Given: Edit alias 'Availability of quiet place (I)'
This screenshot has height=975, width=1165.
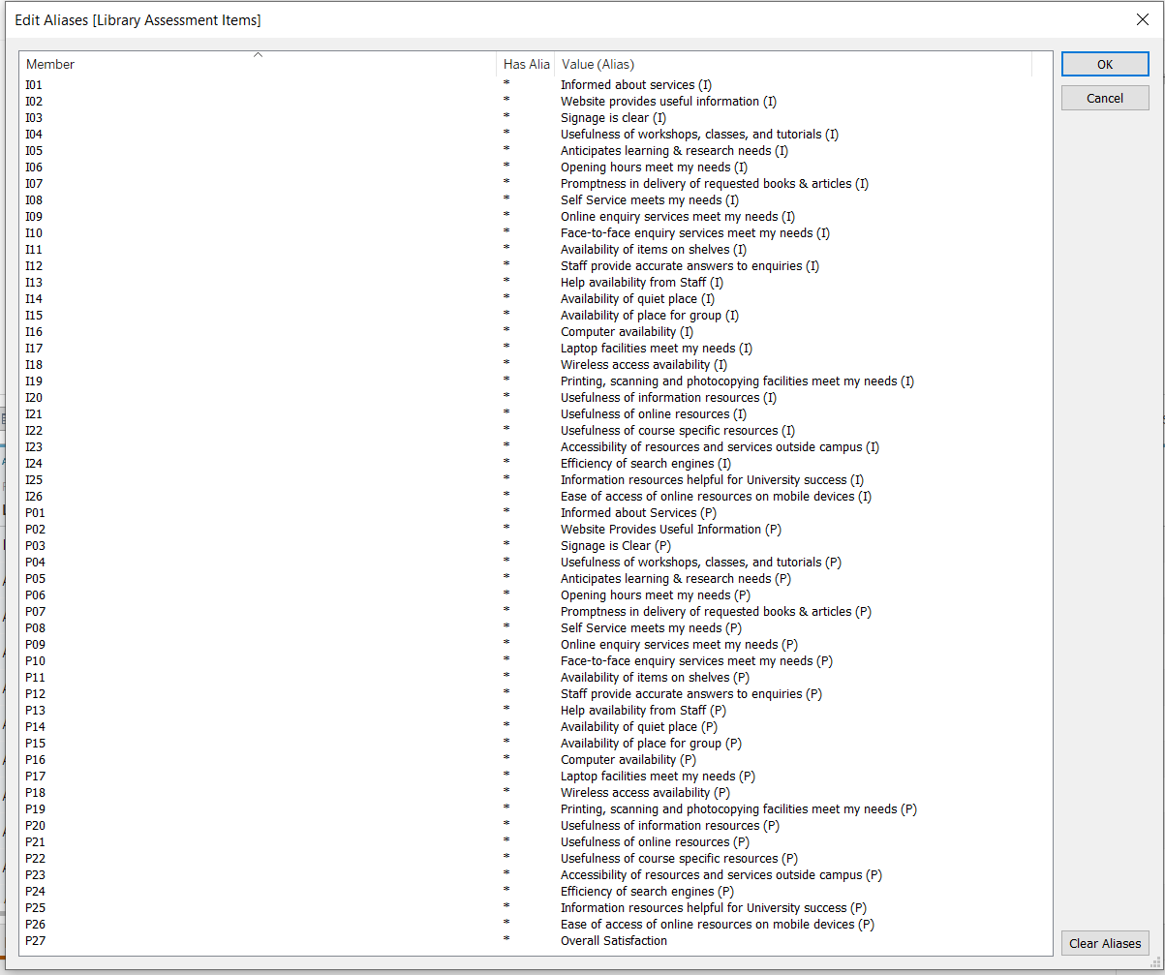Looking at the screenshot, I should [x=637, y=299].
